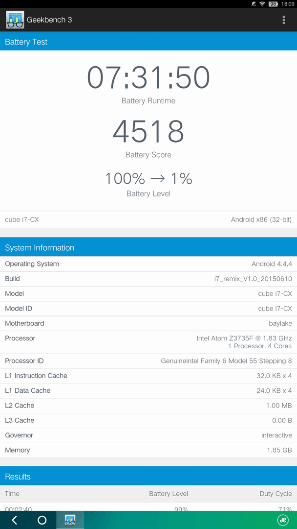297x529 pixels.
Task: Select the Memory value 1.85 GB
Action: pos(279,450)
